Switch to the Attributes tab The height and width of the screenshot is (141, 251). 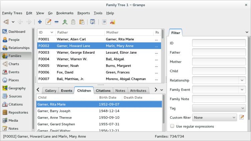[138, 91]
